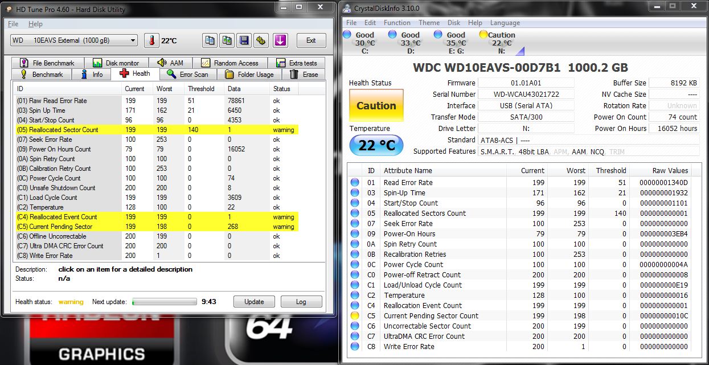Open the HD Tune drive selection dropdown

pyautogui.click(x=74, y=40)
